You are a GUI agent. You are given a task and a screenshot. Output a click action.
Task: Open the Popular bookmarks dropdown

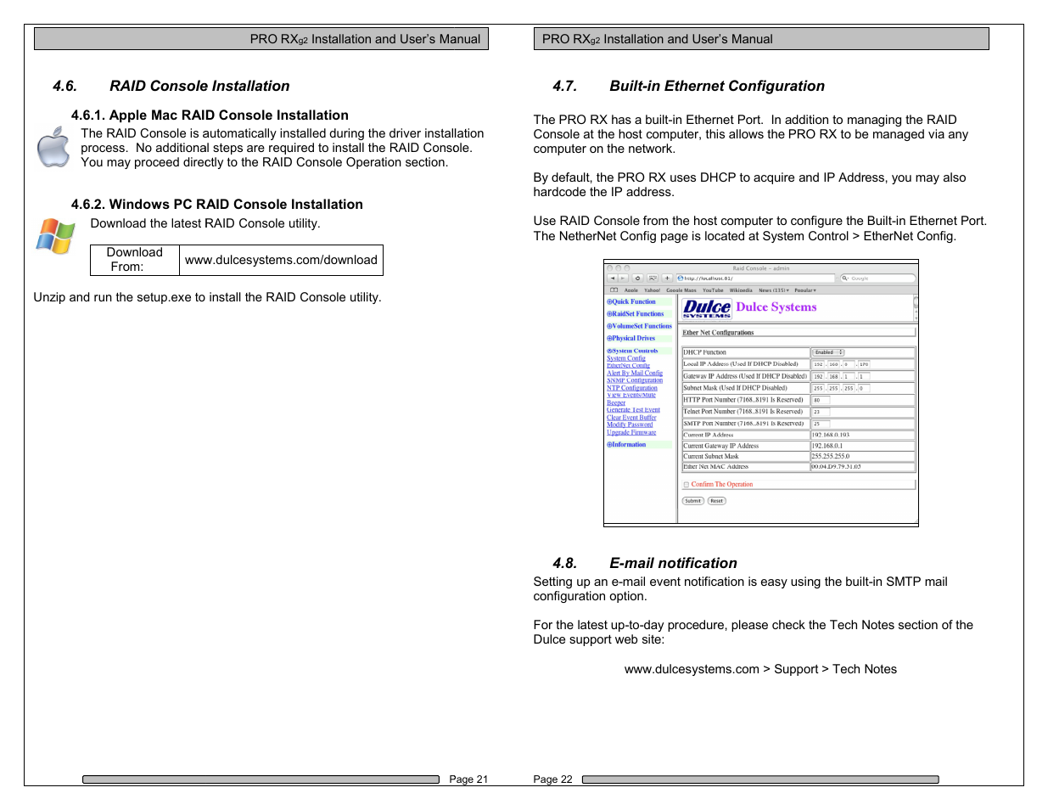(x=805, y=290)
